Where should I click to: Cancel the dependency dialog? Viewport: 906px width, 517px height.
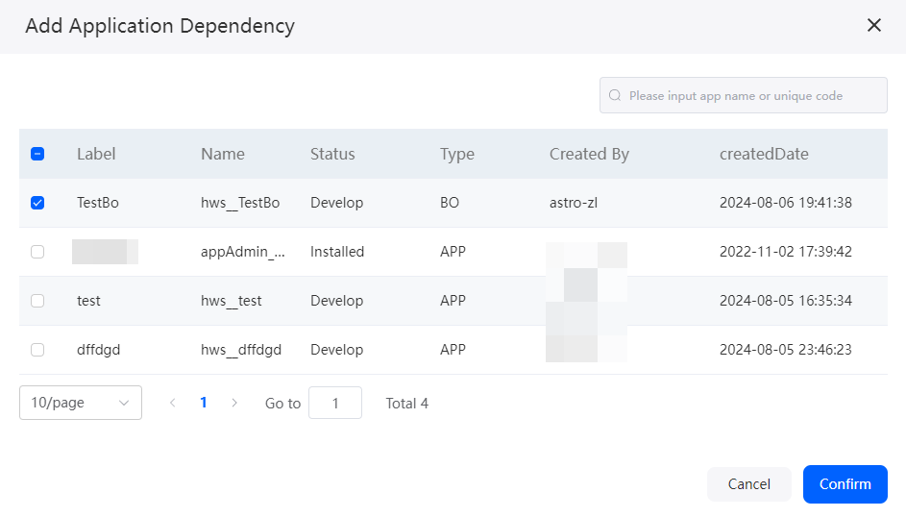[x=748, y=484]
